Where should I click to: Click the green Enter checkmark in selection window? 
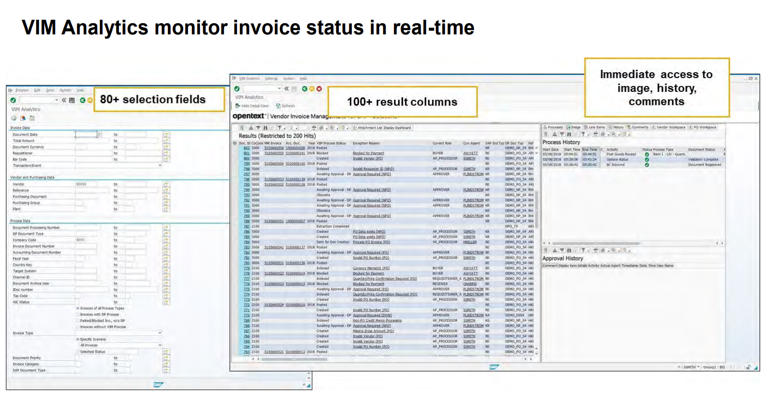(13, 100)
